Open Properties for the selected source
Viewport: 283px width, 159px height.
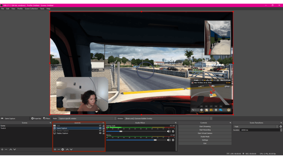pyautogui.click(x=36, y=118)
